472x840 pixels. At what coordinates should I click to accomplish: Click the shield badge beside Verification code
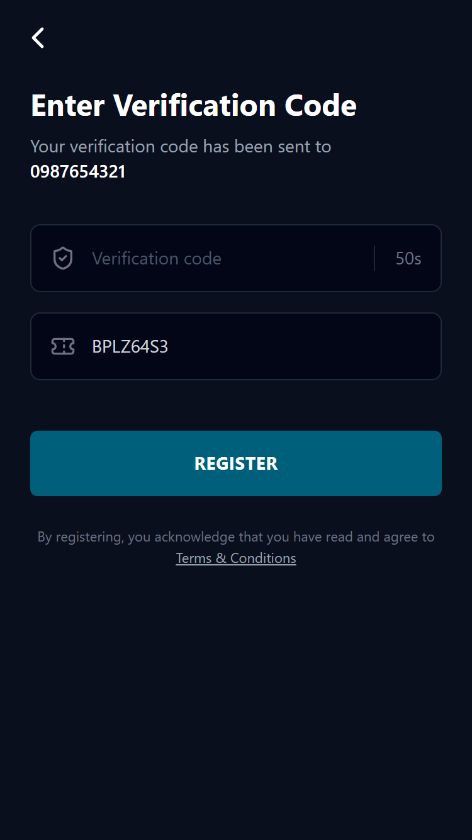(x=62, y=258)
